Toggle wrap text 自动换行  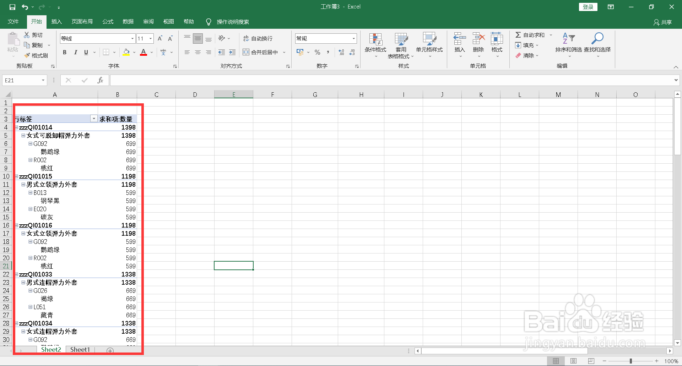pyautogui.click(x=258, y=38)
